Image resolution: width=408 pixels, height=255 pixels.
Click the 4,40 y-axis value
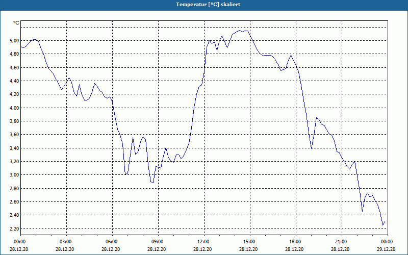[14, 81]
